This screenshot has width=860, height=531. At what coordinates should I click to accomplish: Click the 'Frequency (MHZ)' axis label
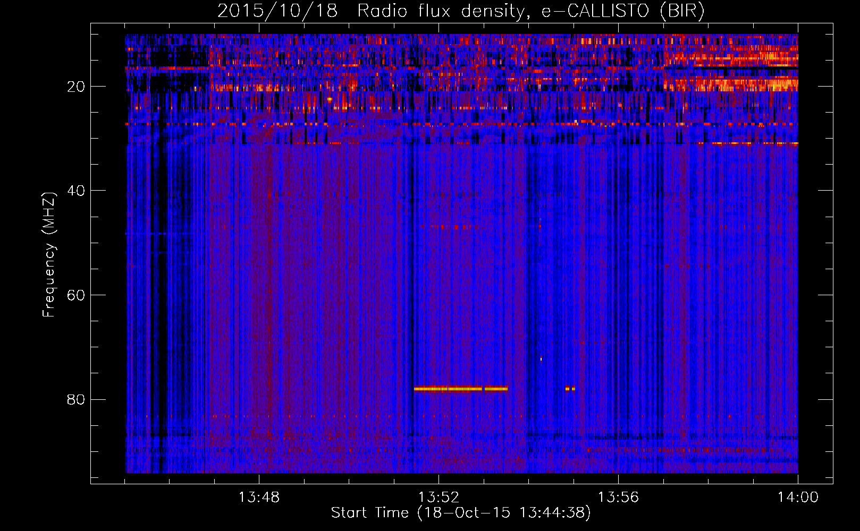(x=49, y=255)
